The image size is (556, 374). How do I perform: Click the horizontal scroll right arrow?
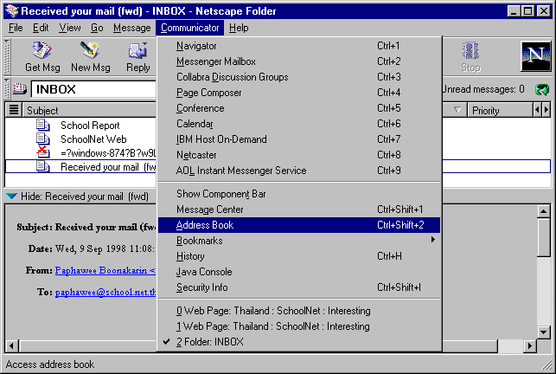coord(530,345)
